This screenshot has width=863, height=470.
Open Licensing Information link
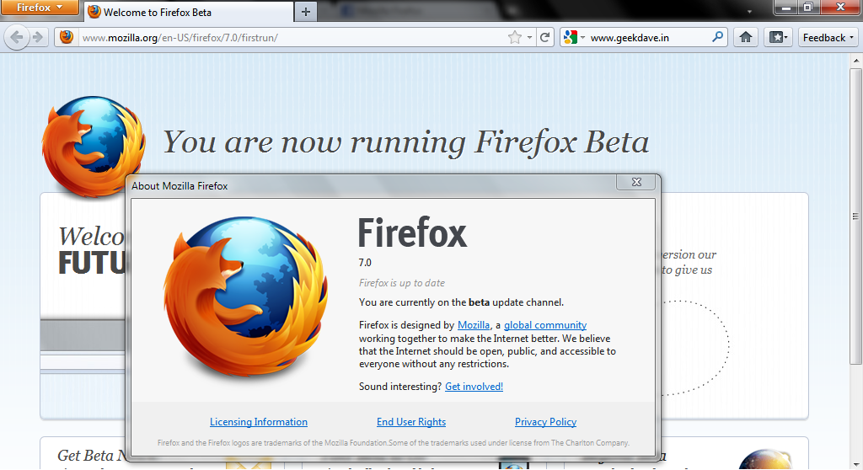(x=259, y=422)
